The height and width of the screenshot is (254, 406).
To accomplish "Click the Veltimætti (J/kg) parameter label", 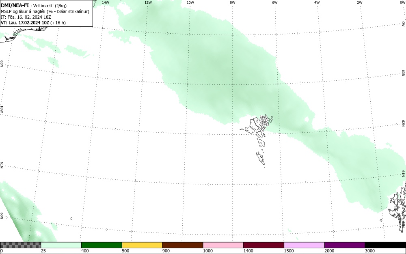I will pyautogui.click(x=50, y=6).
